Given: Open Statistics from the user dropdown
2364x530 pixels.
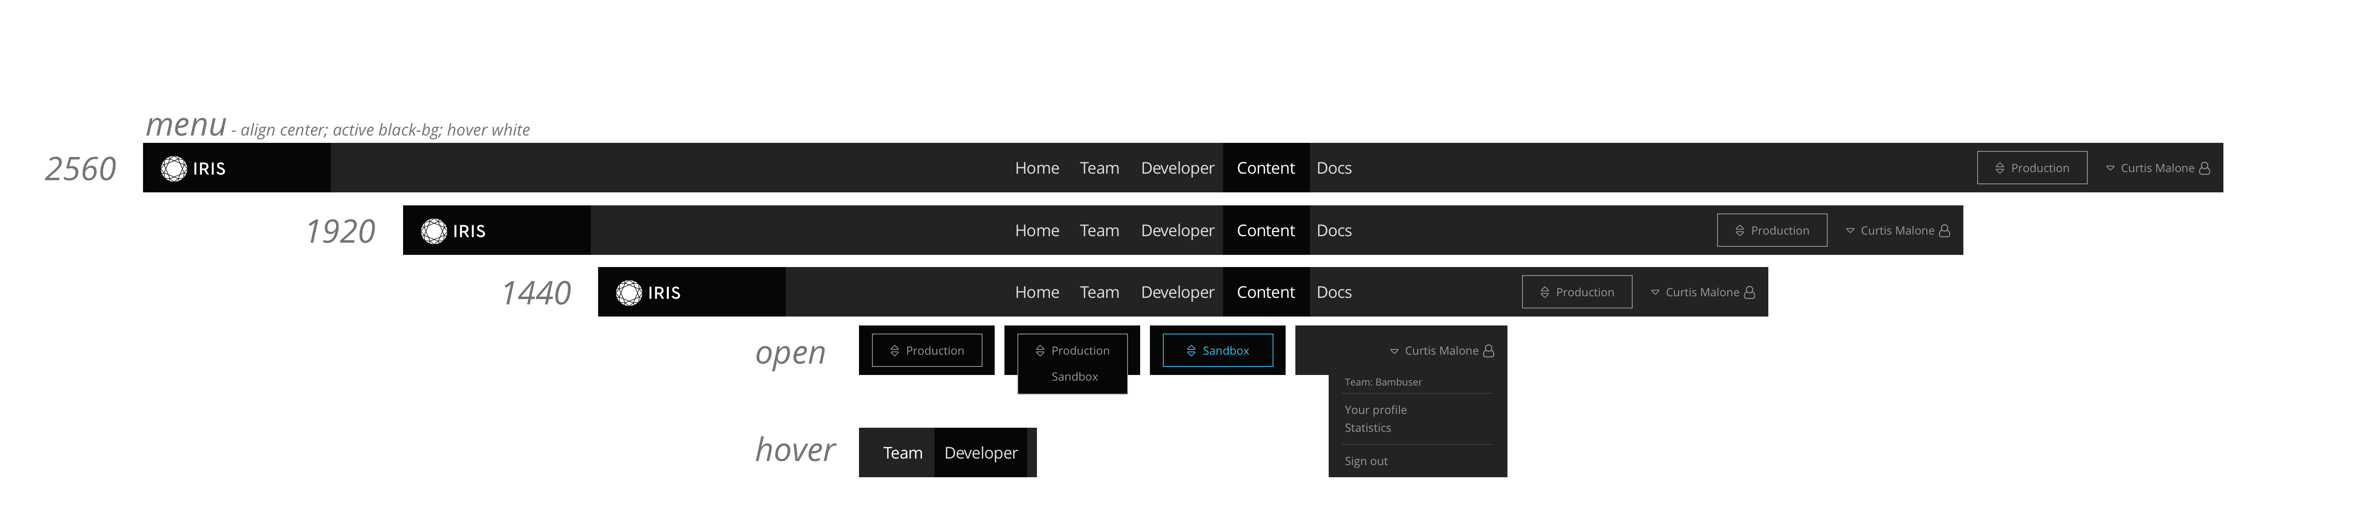Looking at the screenshot, I should click(x=1367, y=428).
